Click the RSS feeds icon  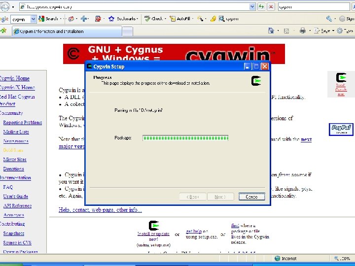pos(286,31)
